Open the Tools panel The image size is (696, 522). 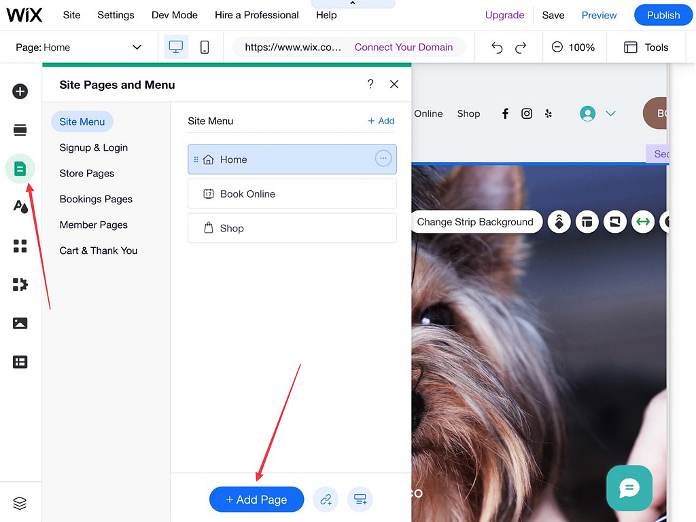(646, 48)
